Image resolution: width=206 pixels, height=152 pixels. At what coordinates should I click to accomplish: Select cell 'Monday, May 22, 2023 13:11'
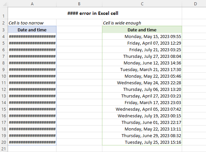click(142, 129)
